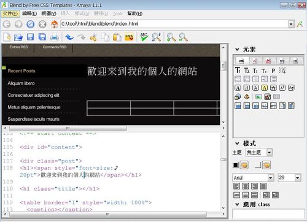The image size is (307, 222).
Task: Switch to the SVG graphics elements tab
Action: [268, 61]
